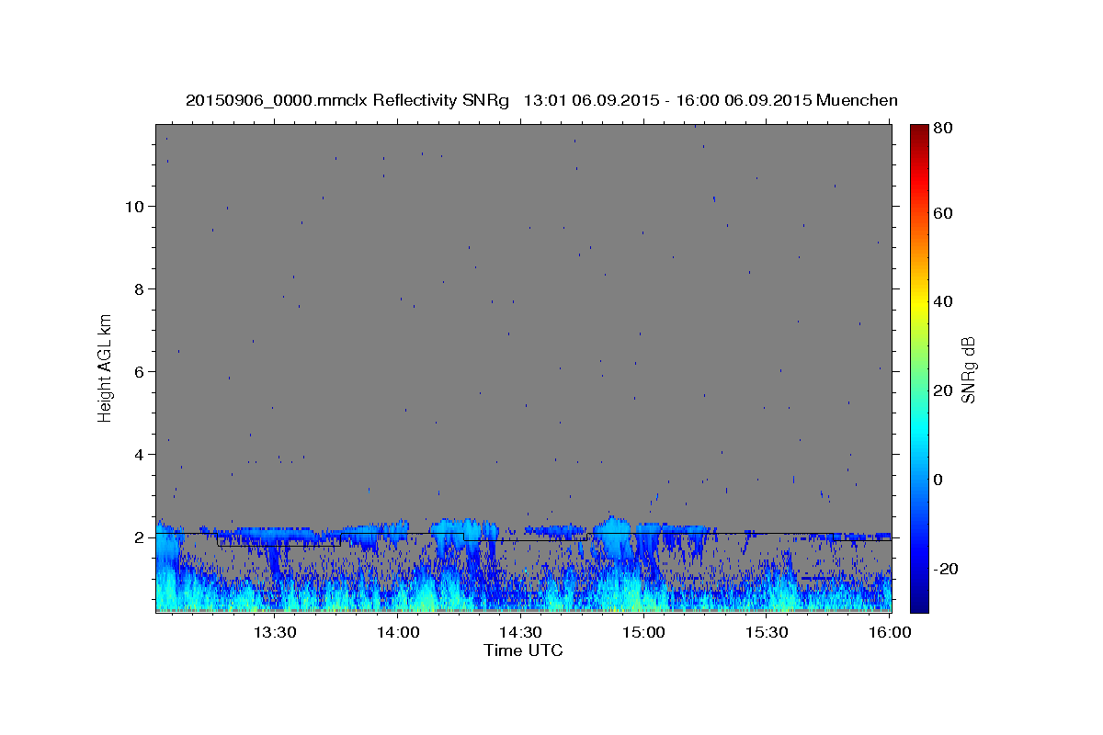This screenshot has width=1103, height=735.
Task: Click the 'SNRg dB' colorbar label
Action: [x=968, y=370]
